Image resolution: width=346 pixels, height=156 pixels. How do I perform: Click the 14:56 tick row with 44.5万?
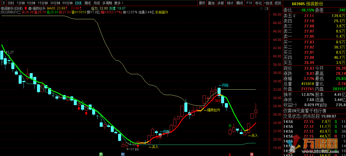click(314, 136)
